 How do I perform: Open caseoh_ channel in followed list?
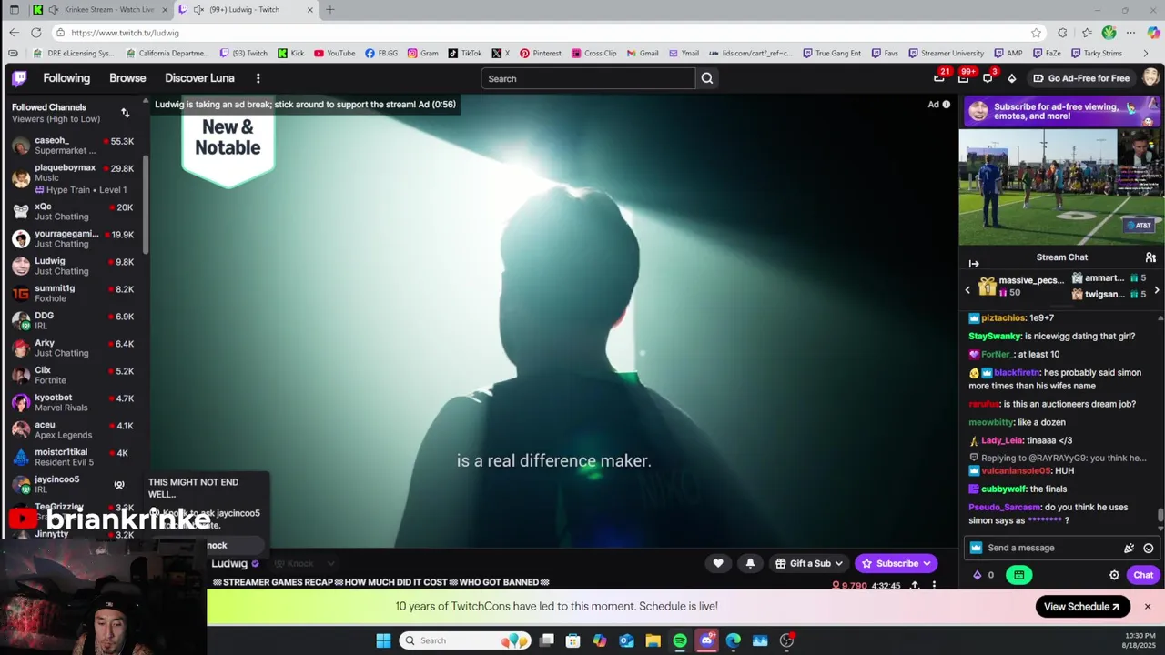click(73, 146)
